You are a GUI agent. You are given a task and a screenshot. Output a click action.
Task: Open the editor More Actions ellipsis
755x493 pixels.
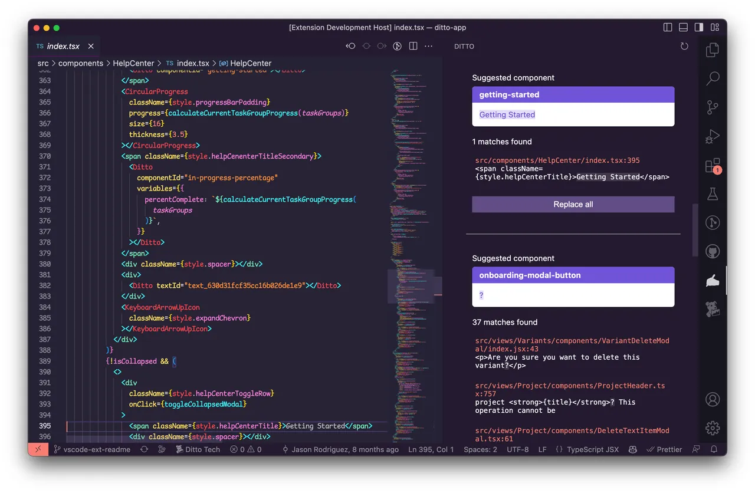click(429, 46)
